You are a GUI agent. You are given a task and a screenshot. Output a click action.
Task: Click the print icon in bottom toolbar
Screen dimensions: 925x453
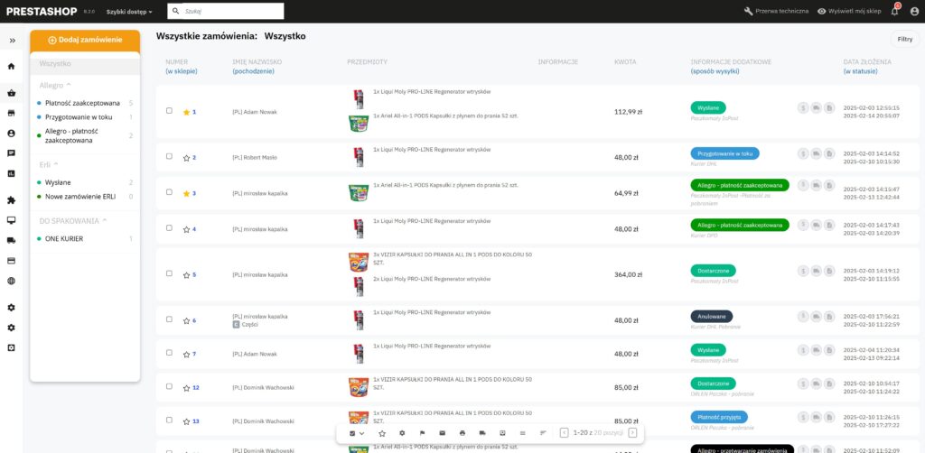point(462,433)
